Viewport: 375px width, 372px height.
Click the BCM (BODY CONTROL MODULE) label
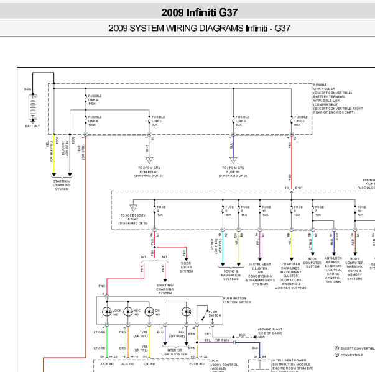(x=225, y=365)
